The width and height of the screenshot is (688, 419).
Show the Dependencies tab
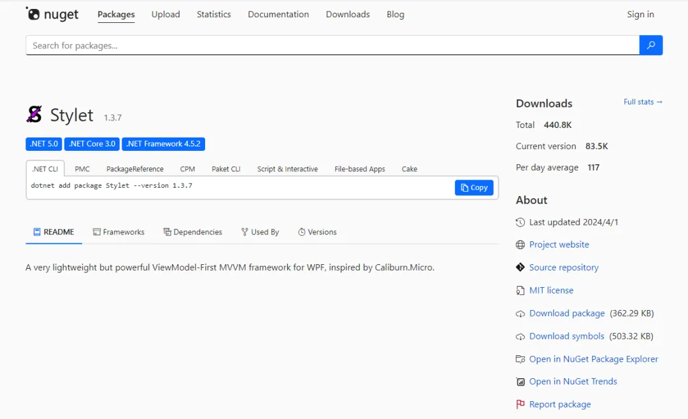pyautogui.click(x=192, y=232)
